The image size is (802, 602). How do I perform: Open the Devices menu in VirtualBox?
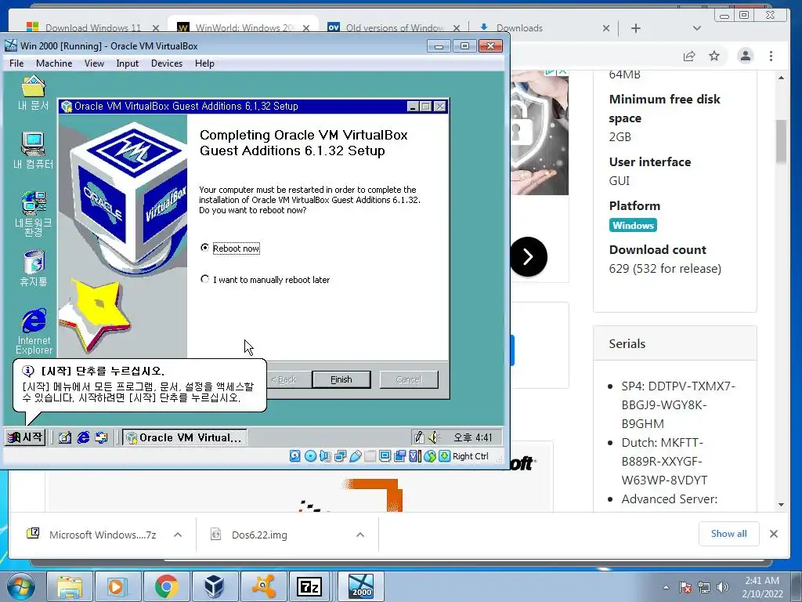(167, 63)
